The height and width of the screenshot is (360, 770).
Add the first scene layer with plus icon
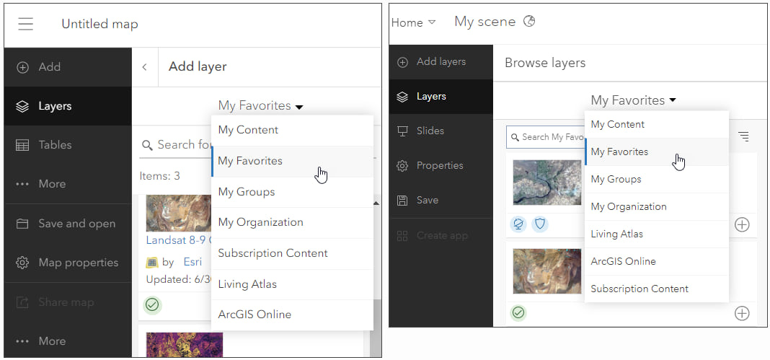[742, 224]
